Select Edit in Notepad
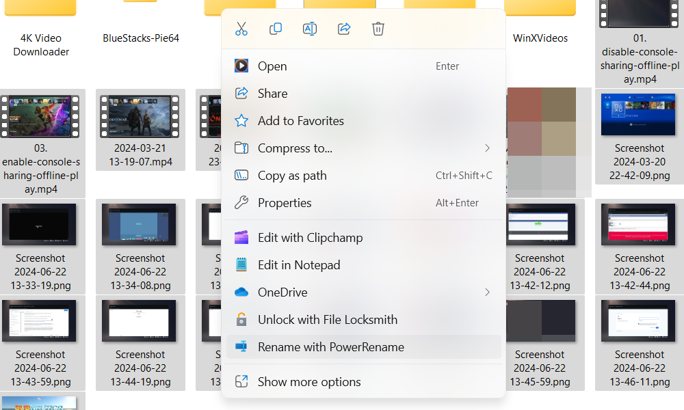The height and width of the screenshot is (410, 684). [363, 265]
